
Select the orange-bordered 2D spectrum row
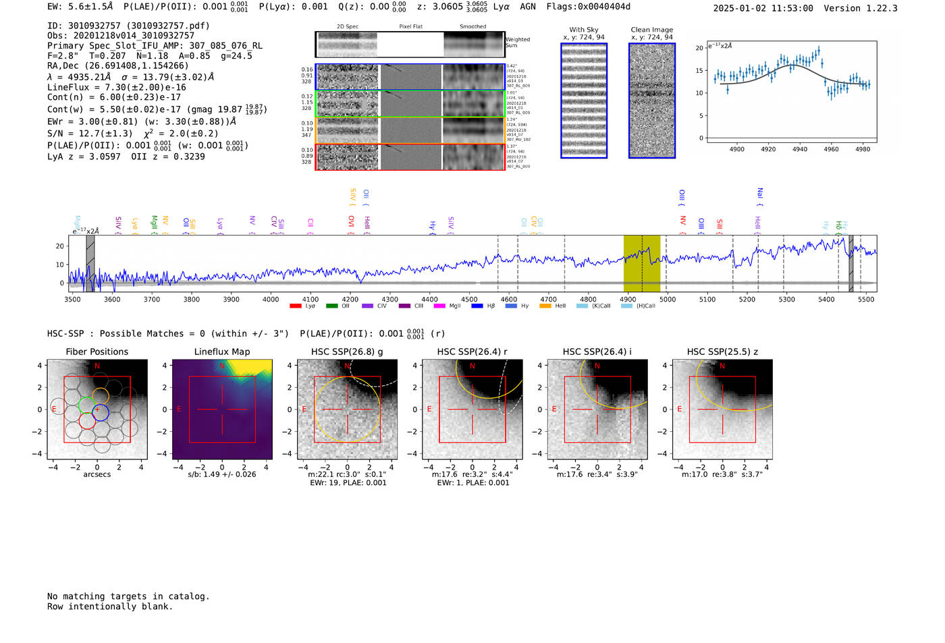[x=410, y=130]
